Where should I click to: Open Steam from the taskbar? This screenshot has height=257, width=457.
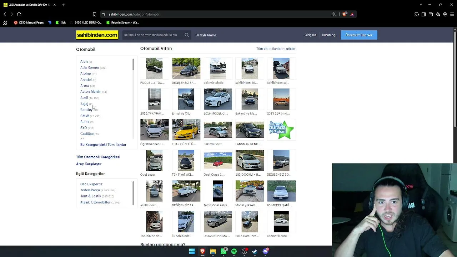(255, 251)
